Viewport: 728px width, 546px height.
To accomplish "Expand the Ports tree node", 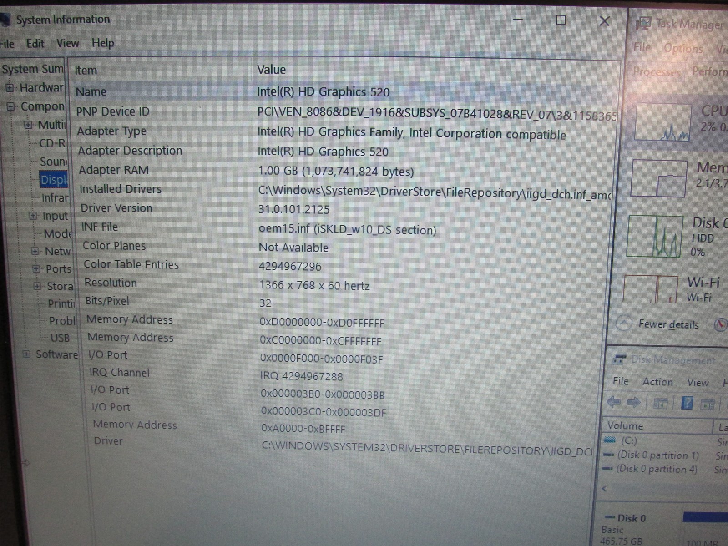I will click(x=36, y=269).
